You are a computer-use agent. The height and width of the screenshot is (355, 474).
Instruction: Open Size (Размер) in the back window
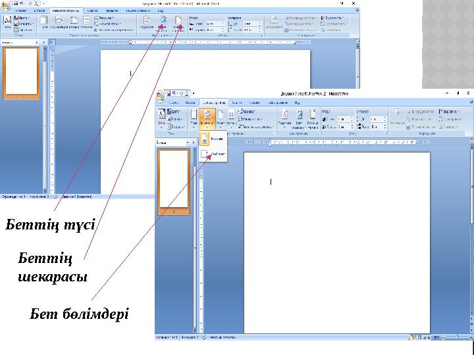tap(74, 23)
